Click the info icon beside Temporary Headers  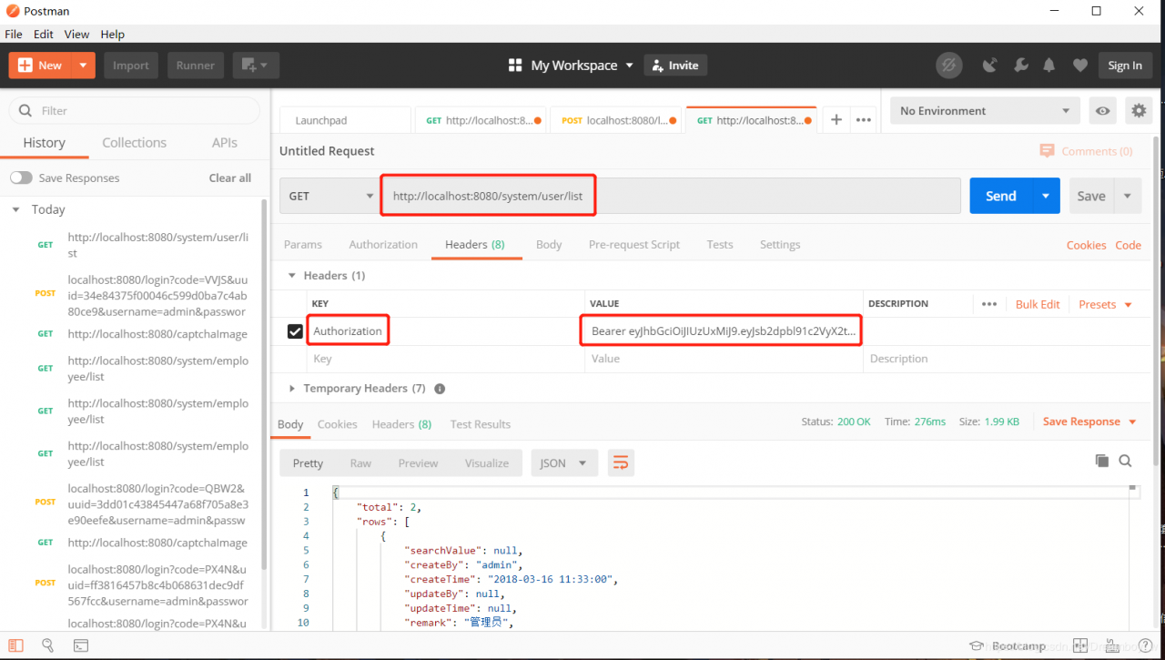click(440, 389)
